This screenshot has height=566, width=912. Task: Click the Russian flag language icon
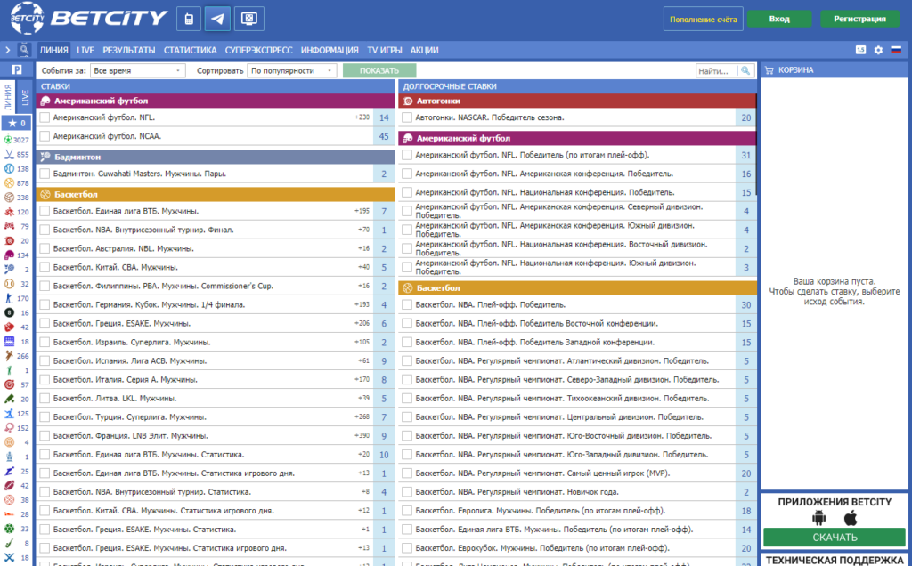[x=896, y=50]
